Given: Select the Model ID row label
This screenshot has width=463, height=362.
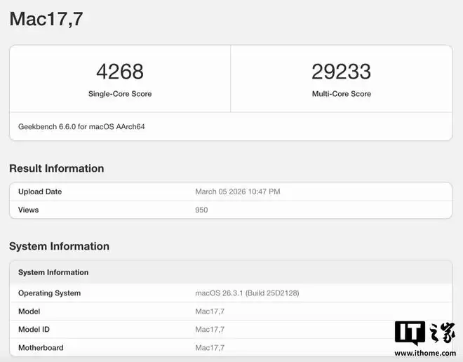Looking at the screenshot, I should [34, 330].
